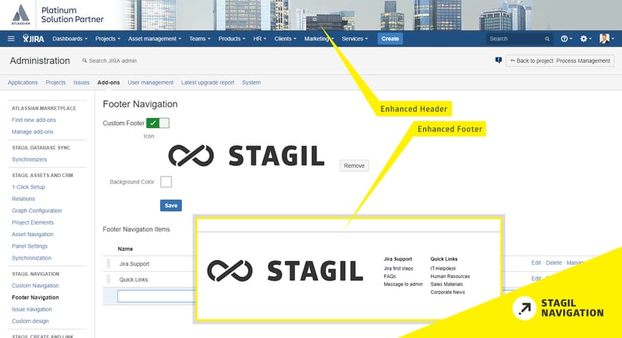
Task: Open Custom Navigation in sidebar
Action: pyautogui.click(x=35, y=286)
